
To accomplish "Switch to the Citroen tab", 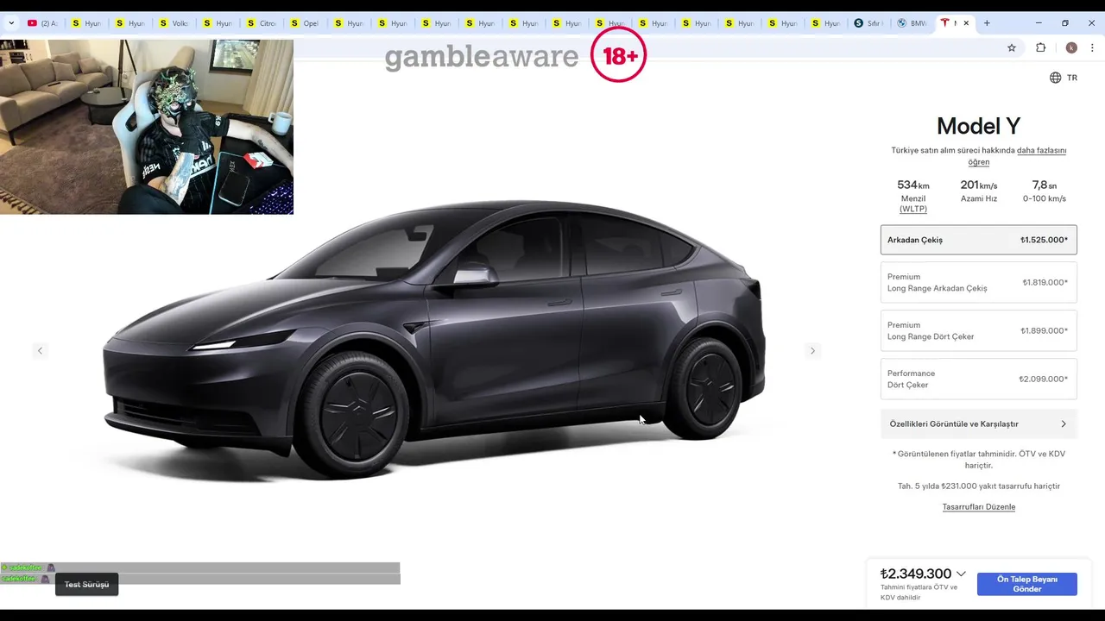I will (262, 23).
